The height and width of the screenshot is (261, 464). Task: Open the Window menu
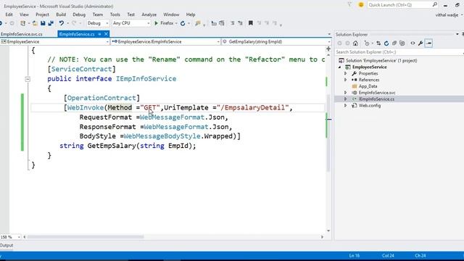[171, 14]
